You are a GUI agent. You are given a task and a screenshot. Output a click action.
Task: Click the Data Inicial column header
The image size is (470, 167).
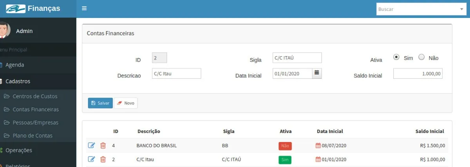[330, 131]
